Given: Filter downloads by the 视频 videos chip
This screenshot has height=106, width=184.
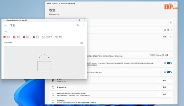Looking at the screenshot, I should tap(26, 37).
